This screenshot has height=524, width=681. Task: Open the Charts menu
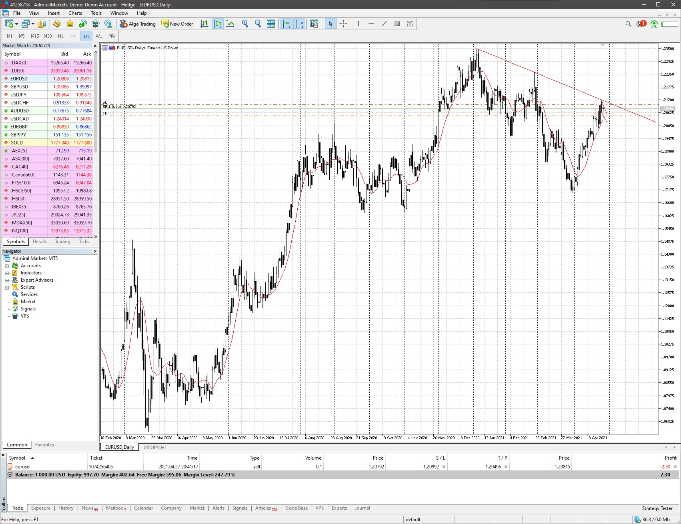(75, 13)
